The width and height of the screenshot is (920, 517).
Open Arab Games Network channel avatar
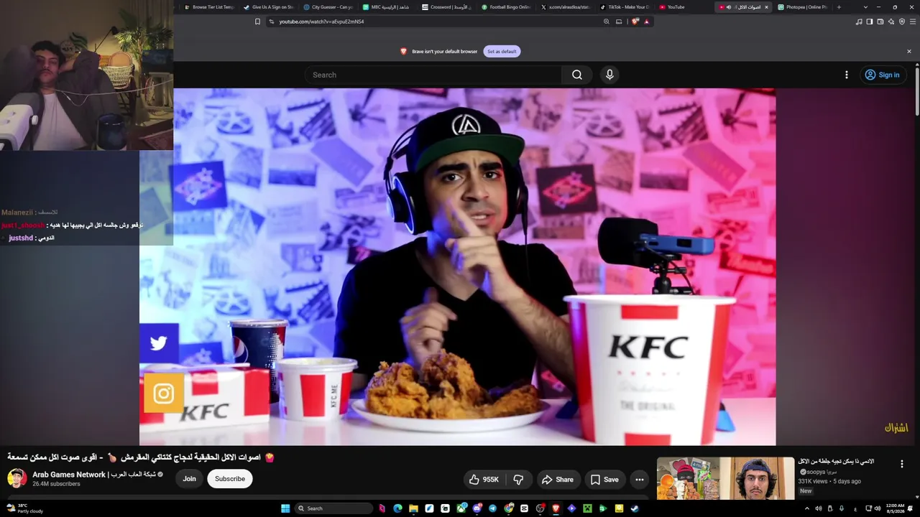tap(17, 478)
